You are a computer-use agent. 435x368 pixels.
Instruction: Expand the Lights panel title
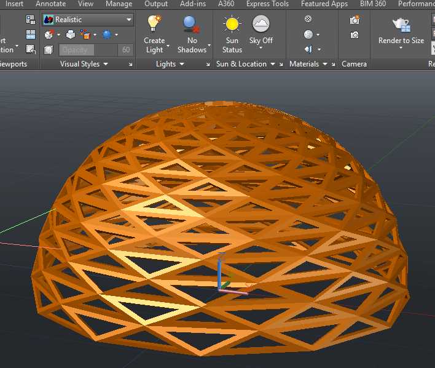click(x=170, y=64)
